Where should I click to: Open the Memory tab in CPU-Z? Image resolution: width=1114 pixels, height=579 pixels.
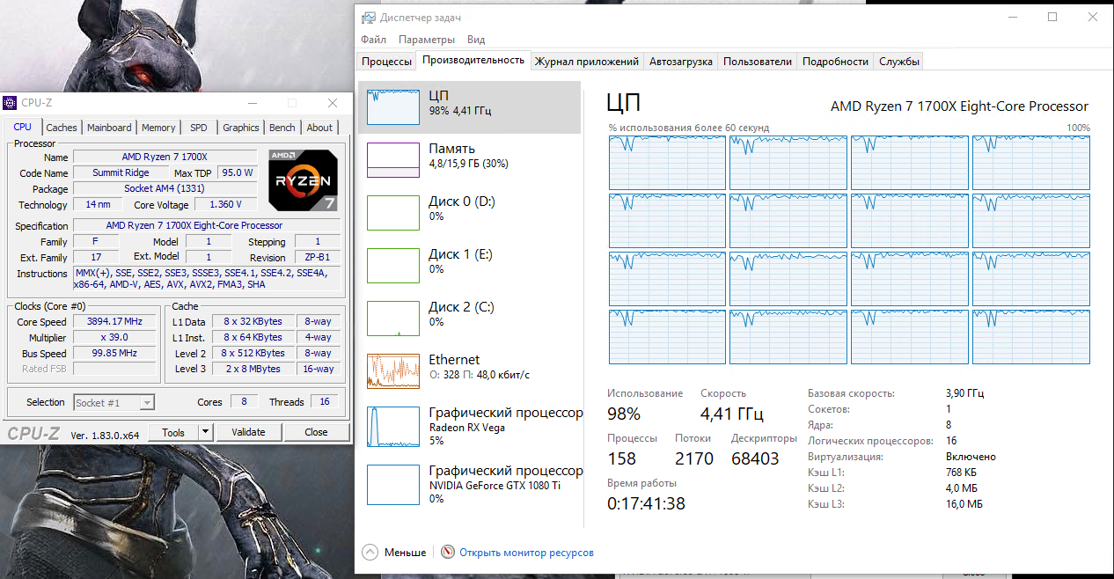[158, 128]
